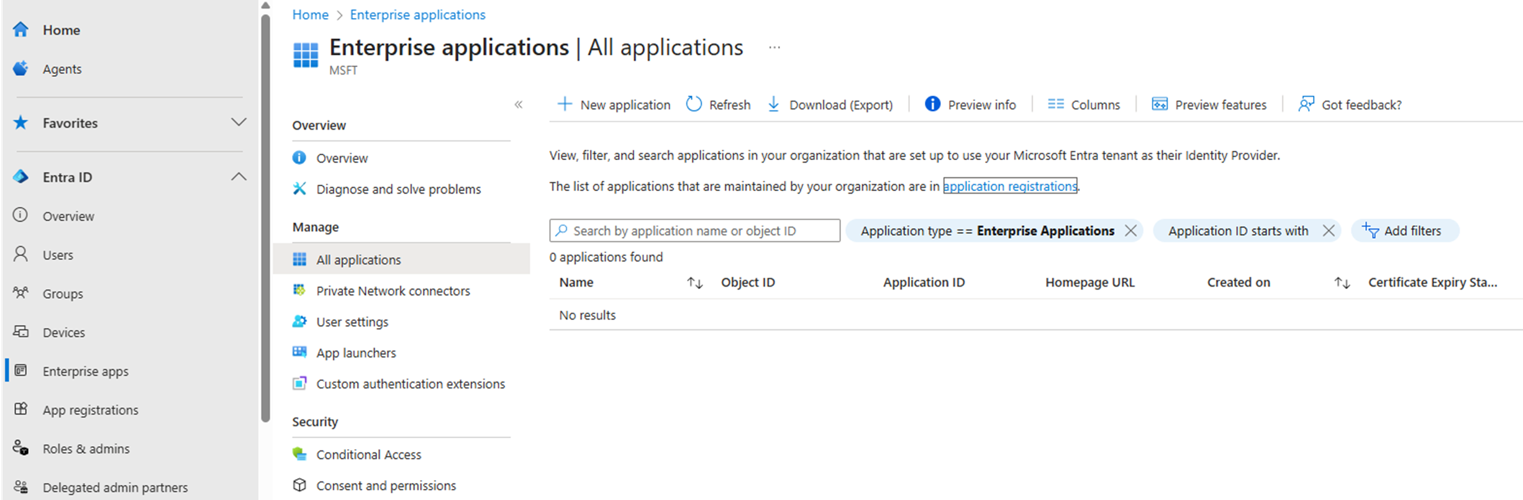The width and height of the screenshot is (1523, 500).
Task: Open the more options ellipsis beside title
Action: 774,48
